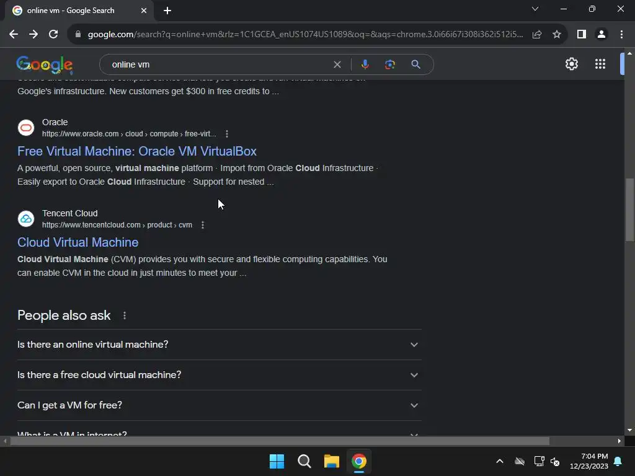Open the Chrome side panel
This screenshot has height=476, width=635.
click(x=582, y=35)
